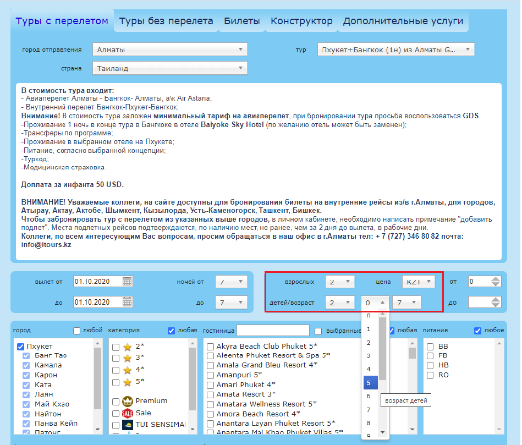The width and height of the screenshot is (522, 445).
Task: Click the red Sale icon
Action: [128, 413]
